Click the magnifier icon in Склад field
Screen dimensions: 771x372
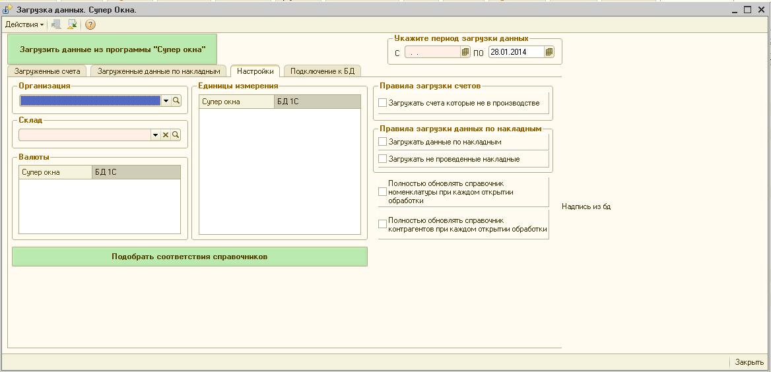176,135
